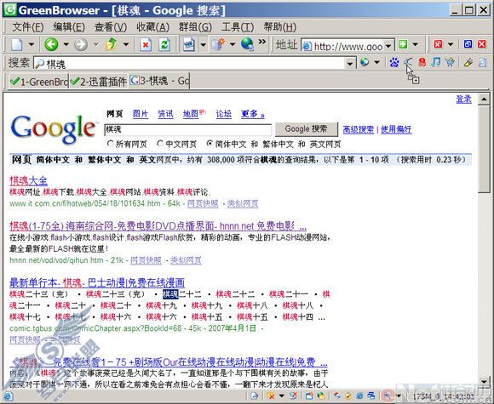
Task: Open the 查看(V) menu
Action: [111, 27]
